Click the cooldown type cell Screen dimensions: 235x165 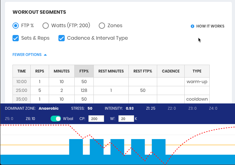click(197, 99)
